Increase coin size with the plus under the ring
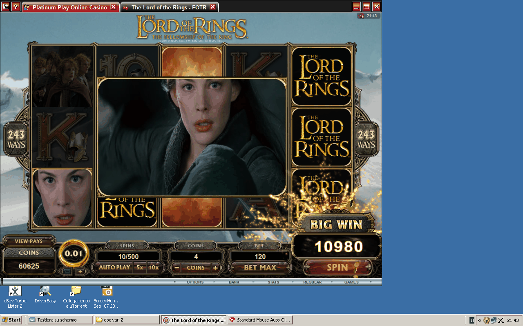The image size is (523, 326). [80, 272]
